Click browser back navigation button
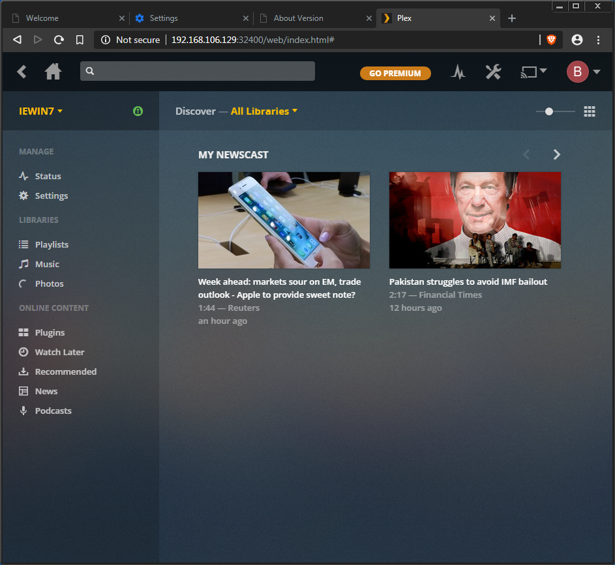This screenshot has height=565, width=615. pyautogui.click(x=17, y=40)
